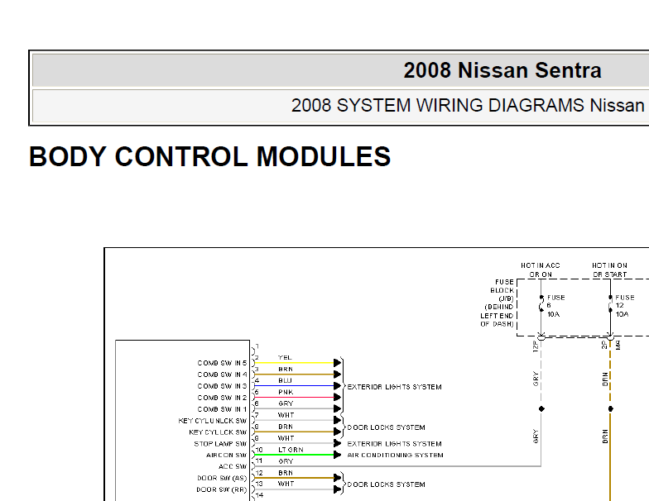The width and height of the screenshot is (649, 501).
Task: Click the "COMB SW IN 5" terminal label
Action: click(222, 363)
